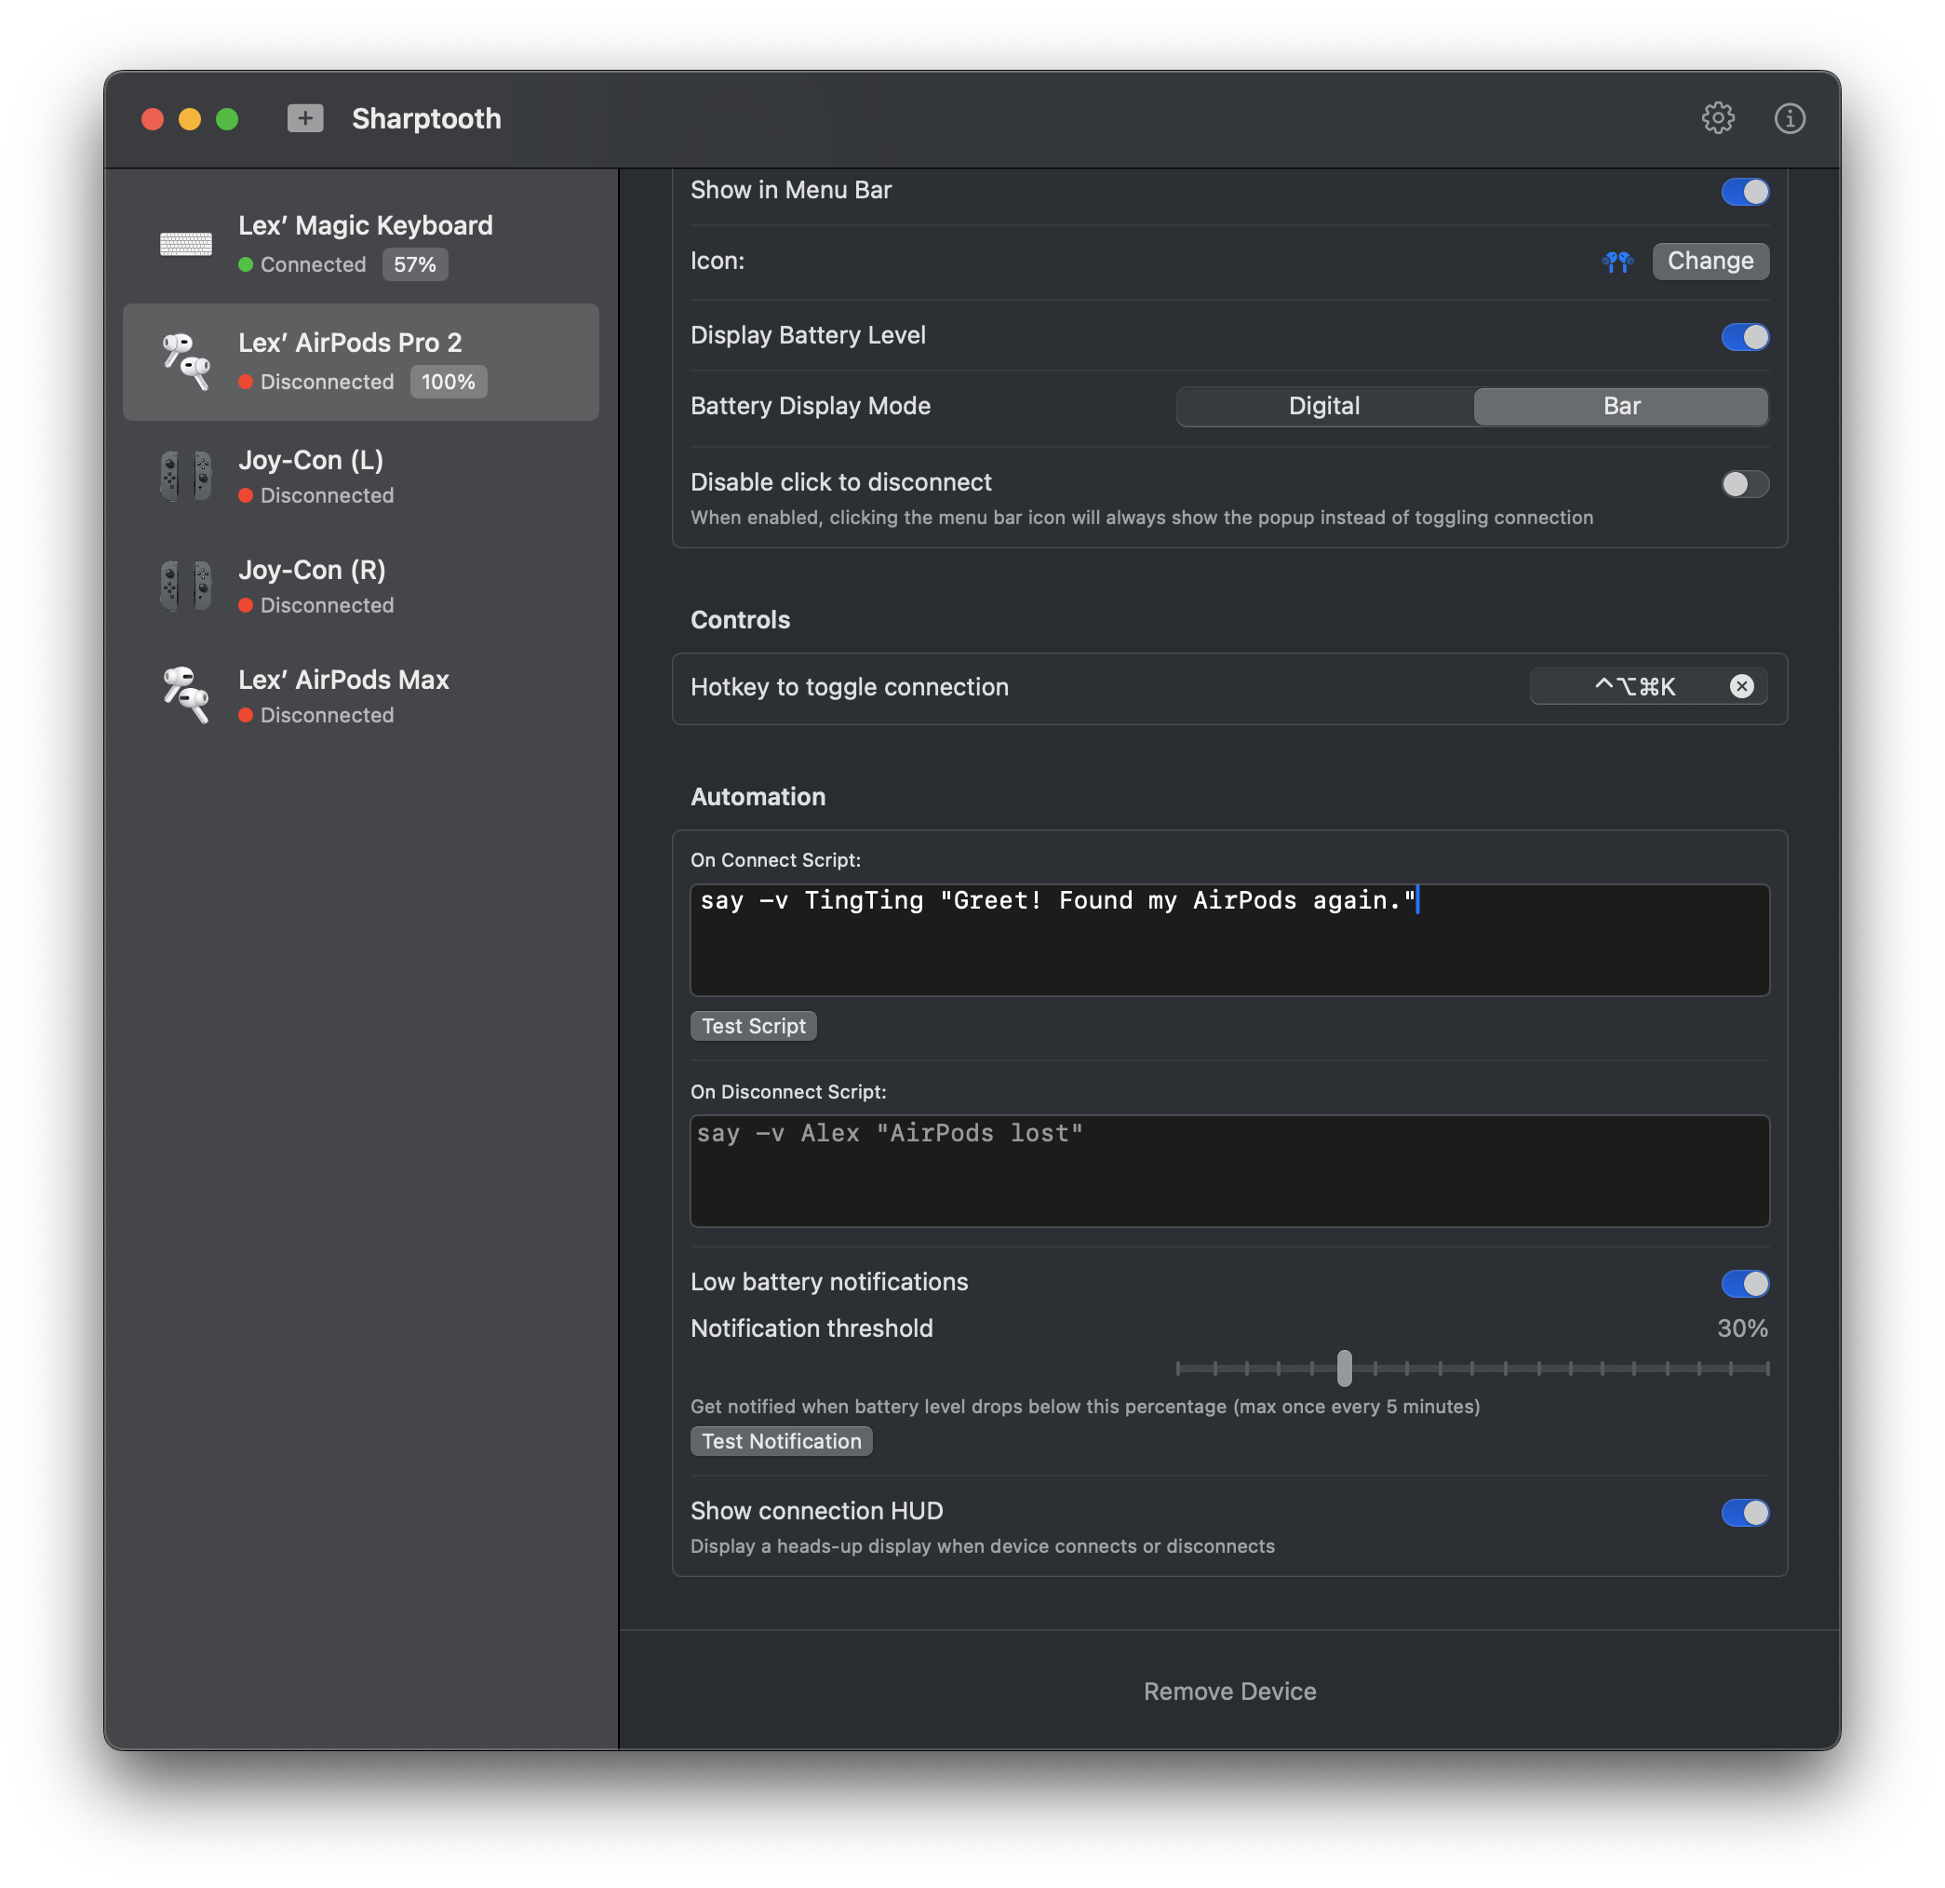Click the Test Script button
This screenshot has height=1888, width=1945.
(753, 1025)
